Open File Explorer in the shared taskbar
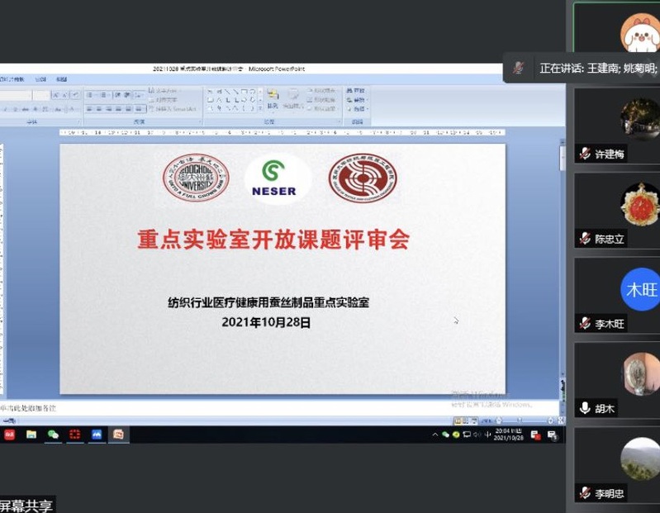 31,434
